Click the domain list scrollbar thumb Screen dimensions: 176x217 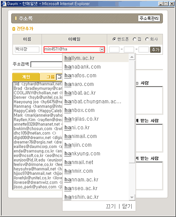tap(132, 112)
